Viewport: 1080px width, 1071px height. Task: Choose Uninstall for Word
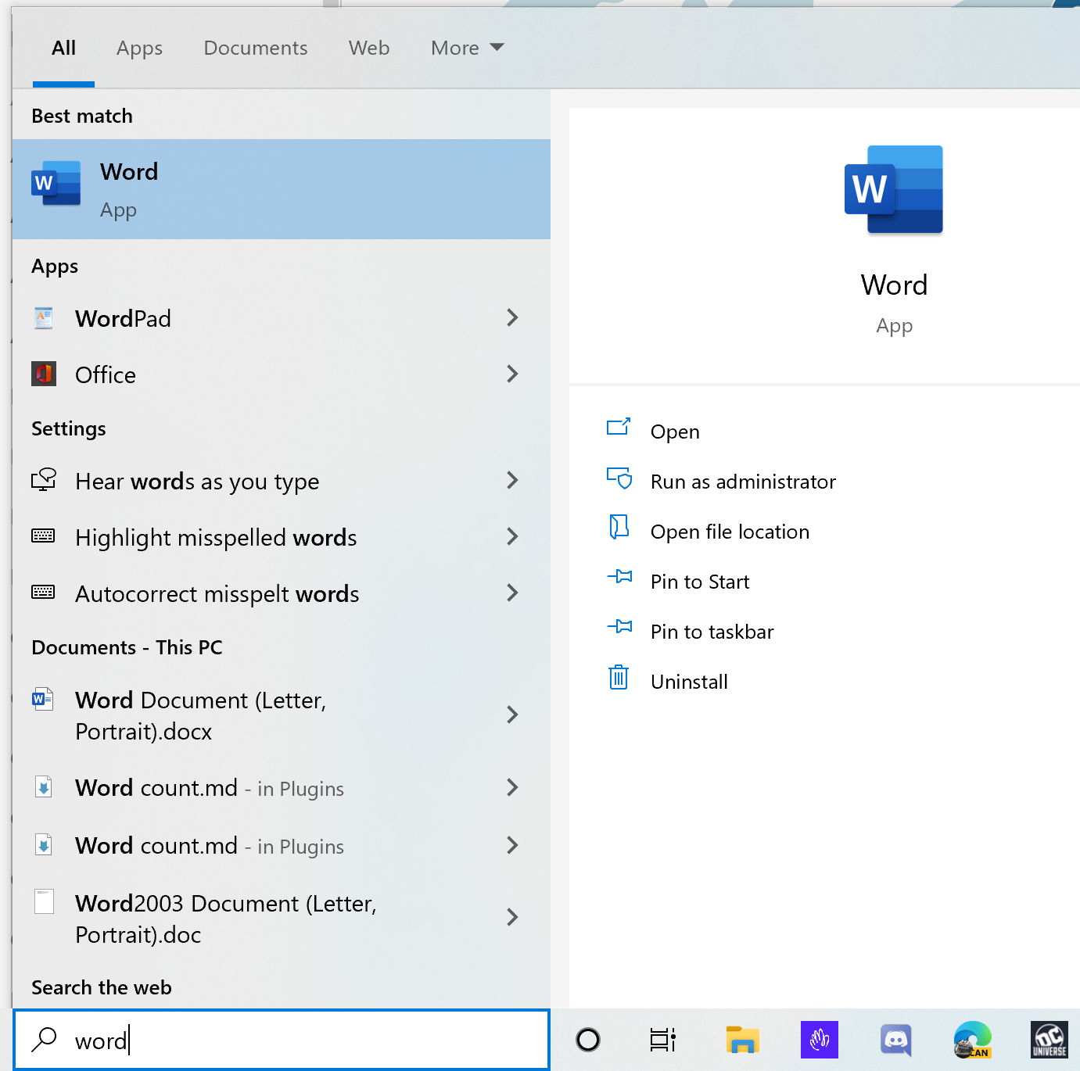point(689,682)
